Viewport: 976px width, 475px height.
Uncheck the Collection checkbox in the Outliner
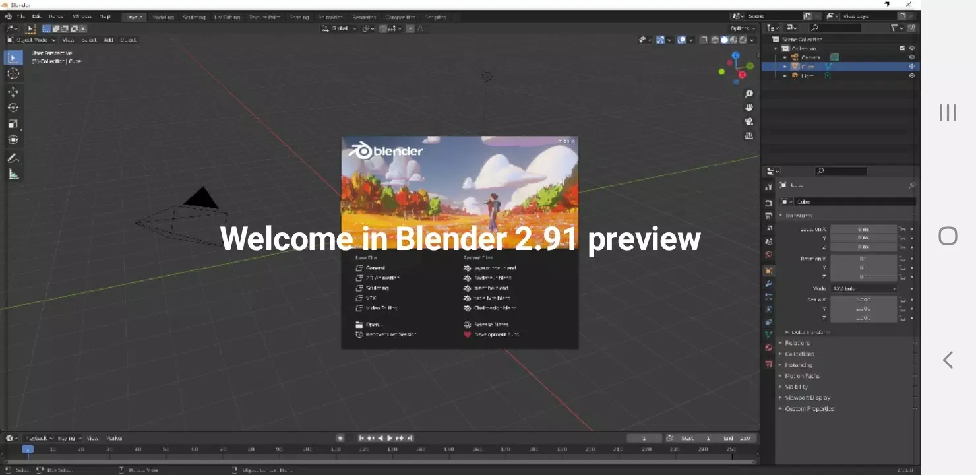(x=902, y=47)
